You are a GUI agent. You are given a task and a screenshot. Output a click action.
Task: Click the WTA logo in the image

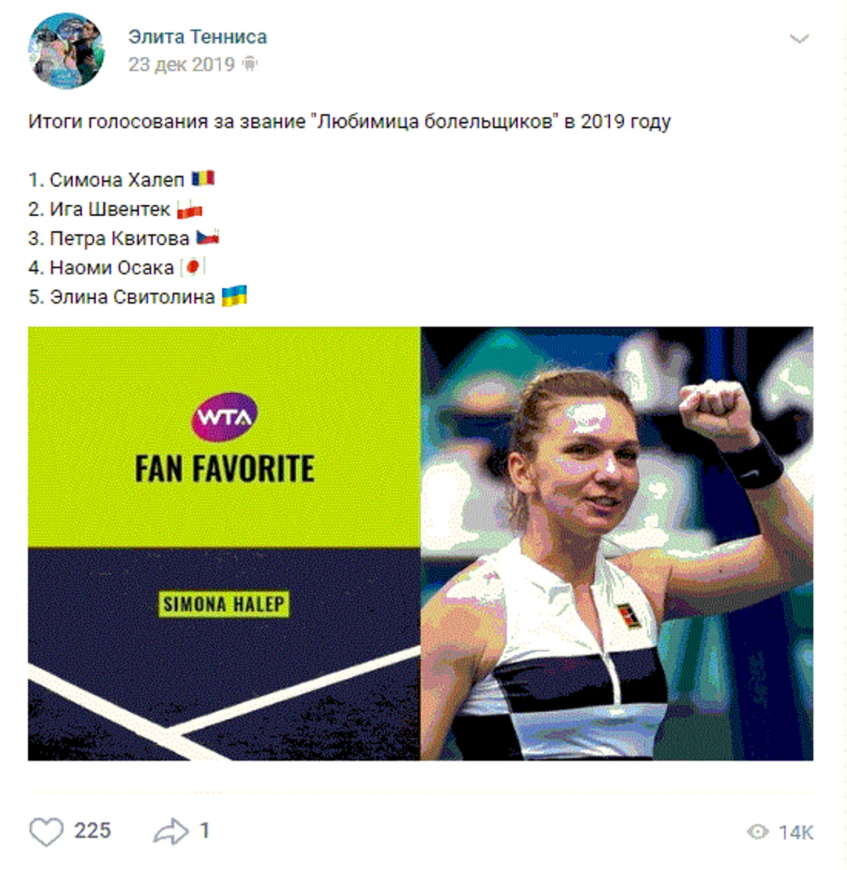point(224,416)
